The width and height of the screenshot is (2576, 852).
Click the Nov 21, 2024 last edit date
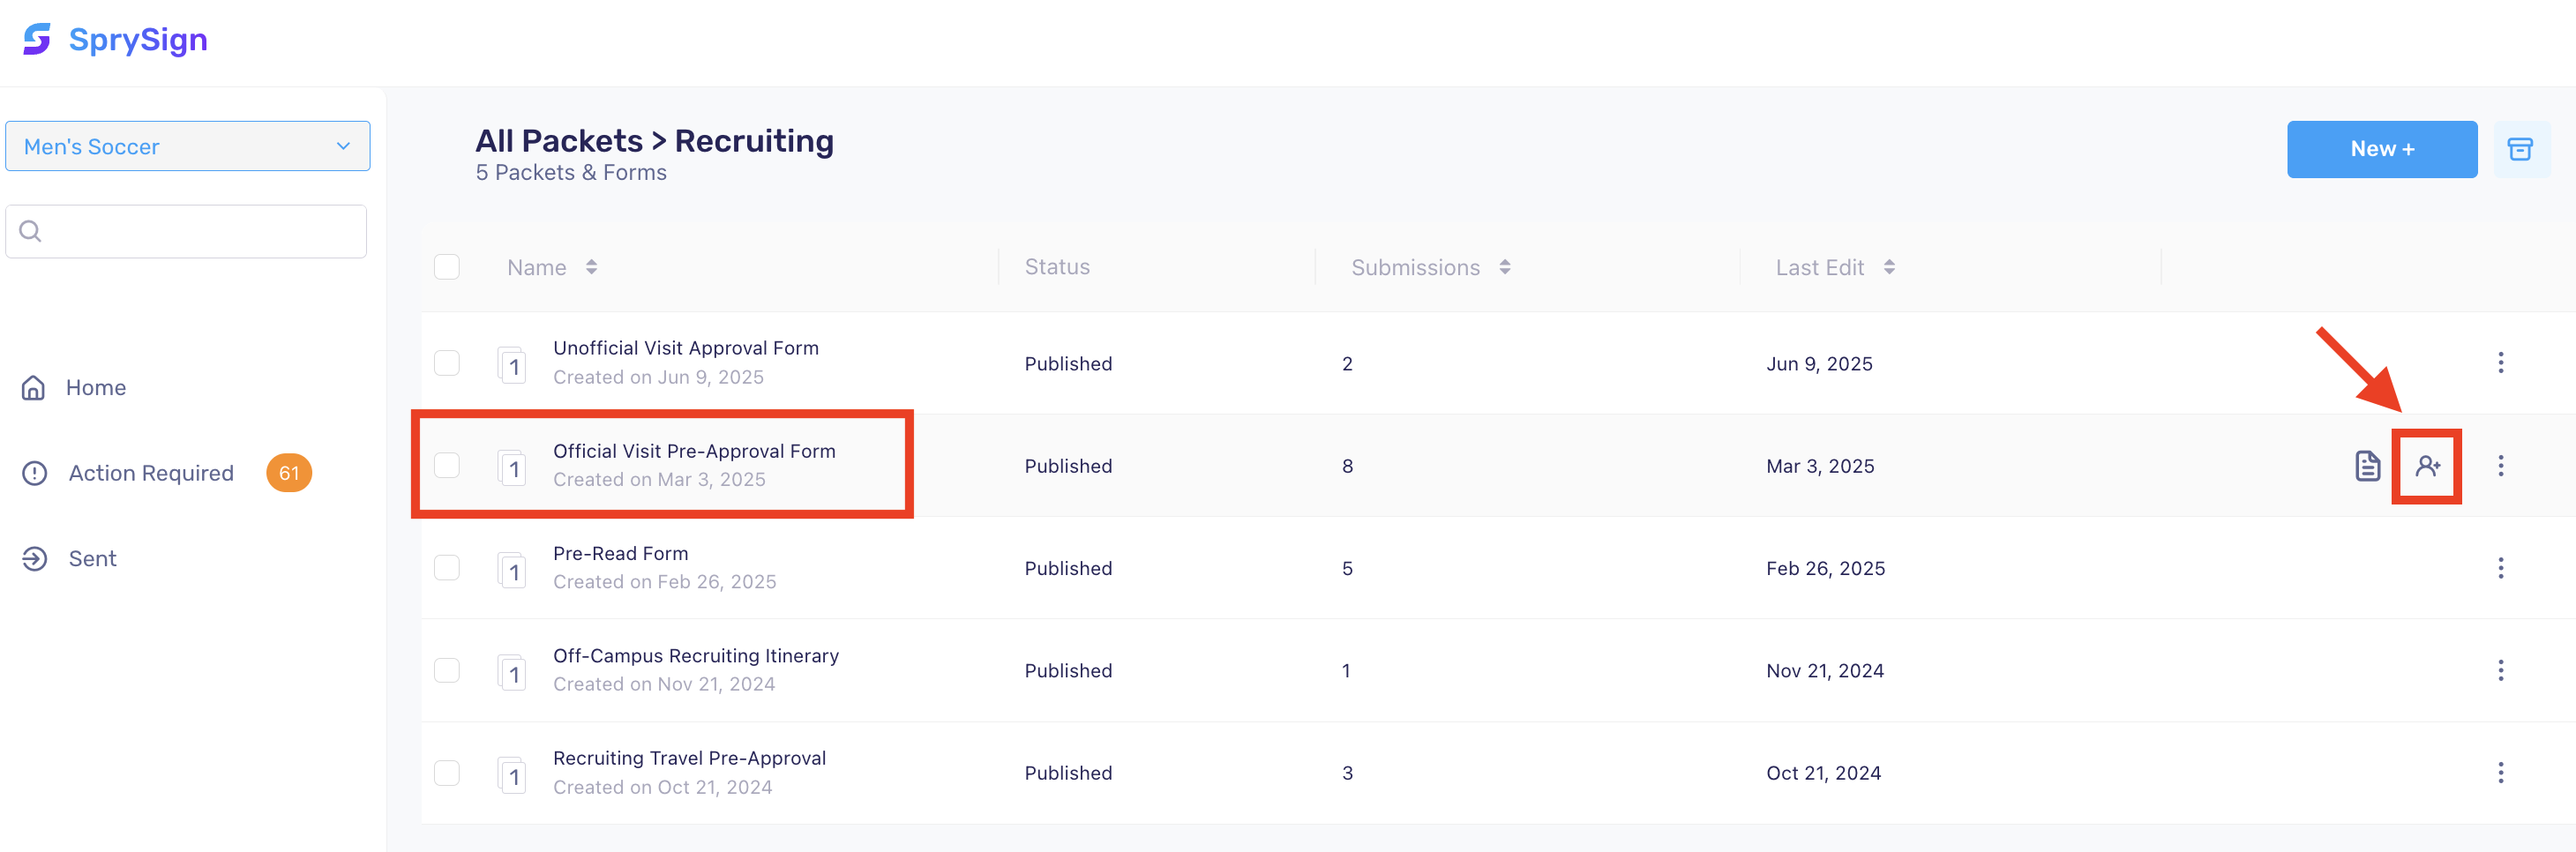coord(1825,671)
